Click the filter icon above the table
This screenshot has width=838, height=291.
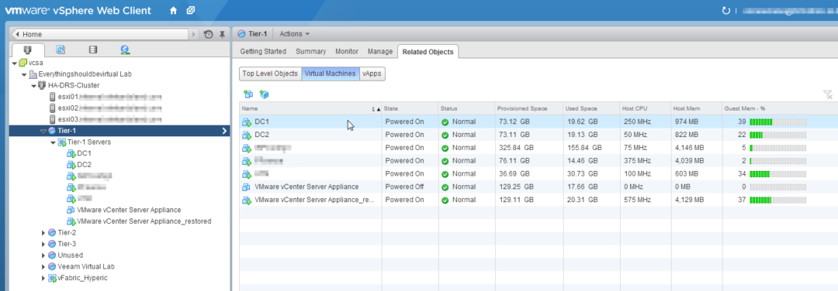pos(827,94)
